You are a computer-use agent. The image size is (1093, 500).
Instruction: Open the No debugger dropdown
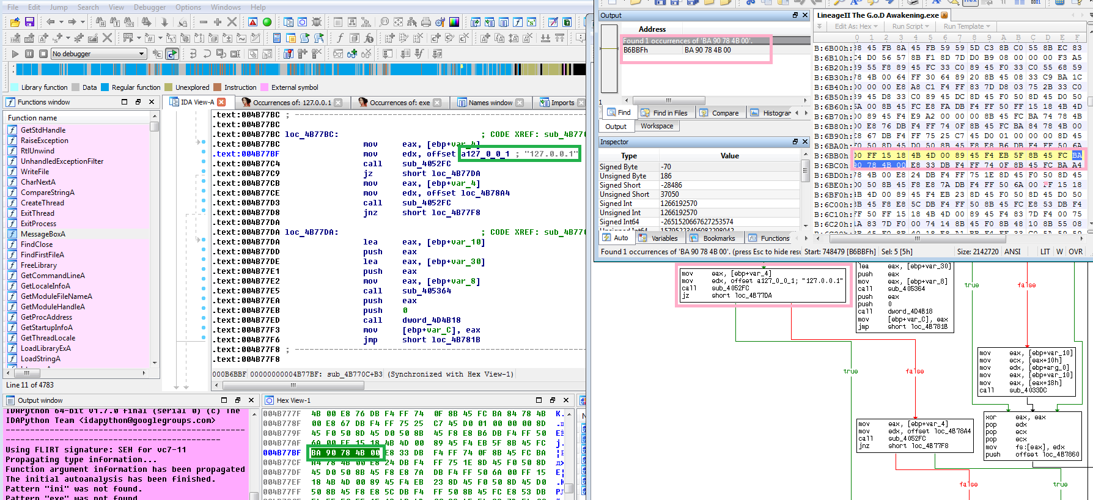[98, 54]
